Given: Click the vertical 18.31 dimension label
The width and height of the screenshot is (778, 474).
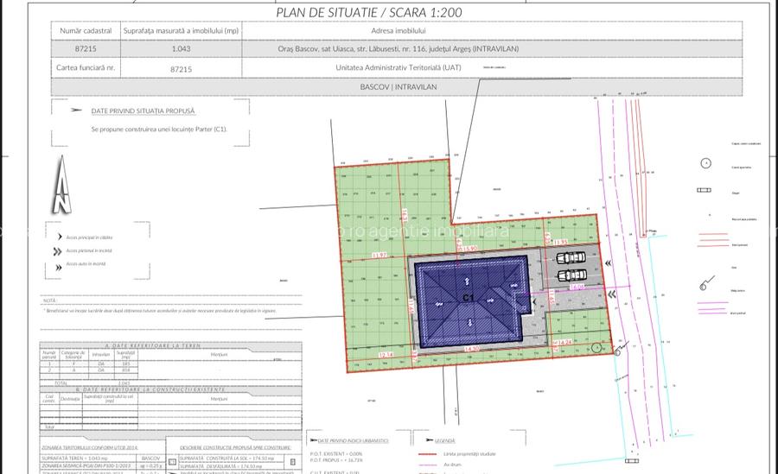Looking at the screenshot, I should 405,215.
